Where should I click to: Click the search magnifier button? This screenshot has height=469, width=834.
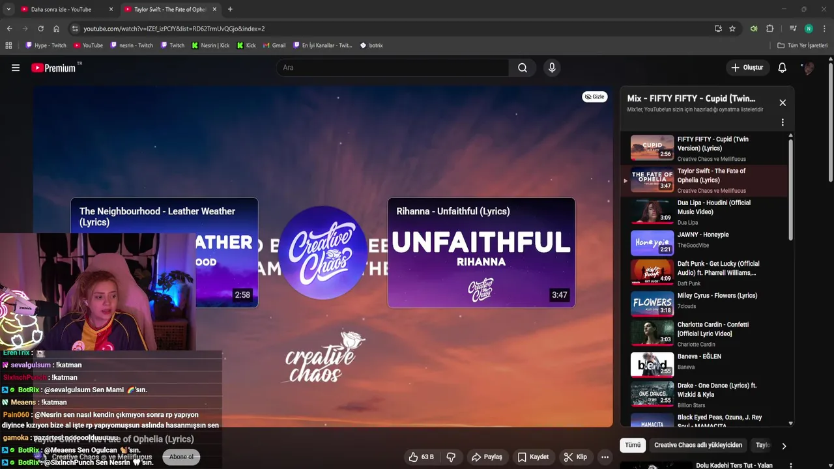pyautogui.click(x=523, y=68)
